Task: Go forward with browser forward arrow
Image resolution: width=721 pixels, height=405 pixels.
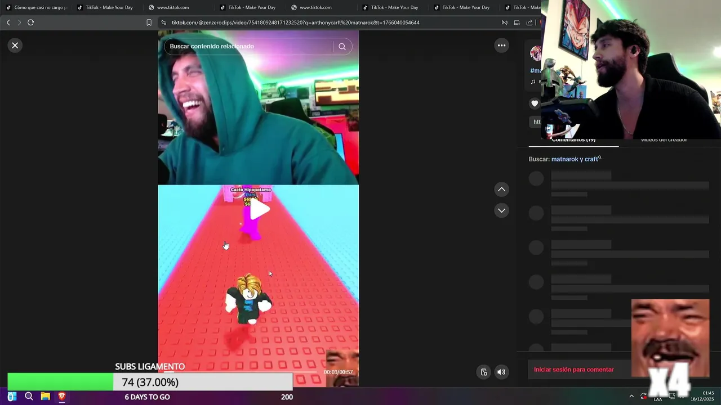Action: pos(19,22)
